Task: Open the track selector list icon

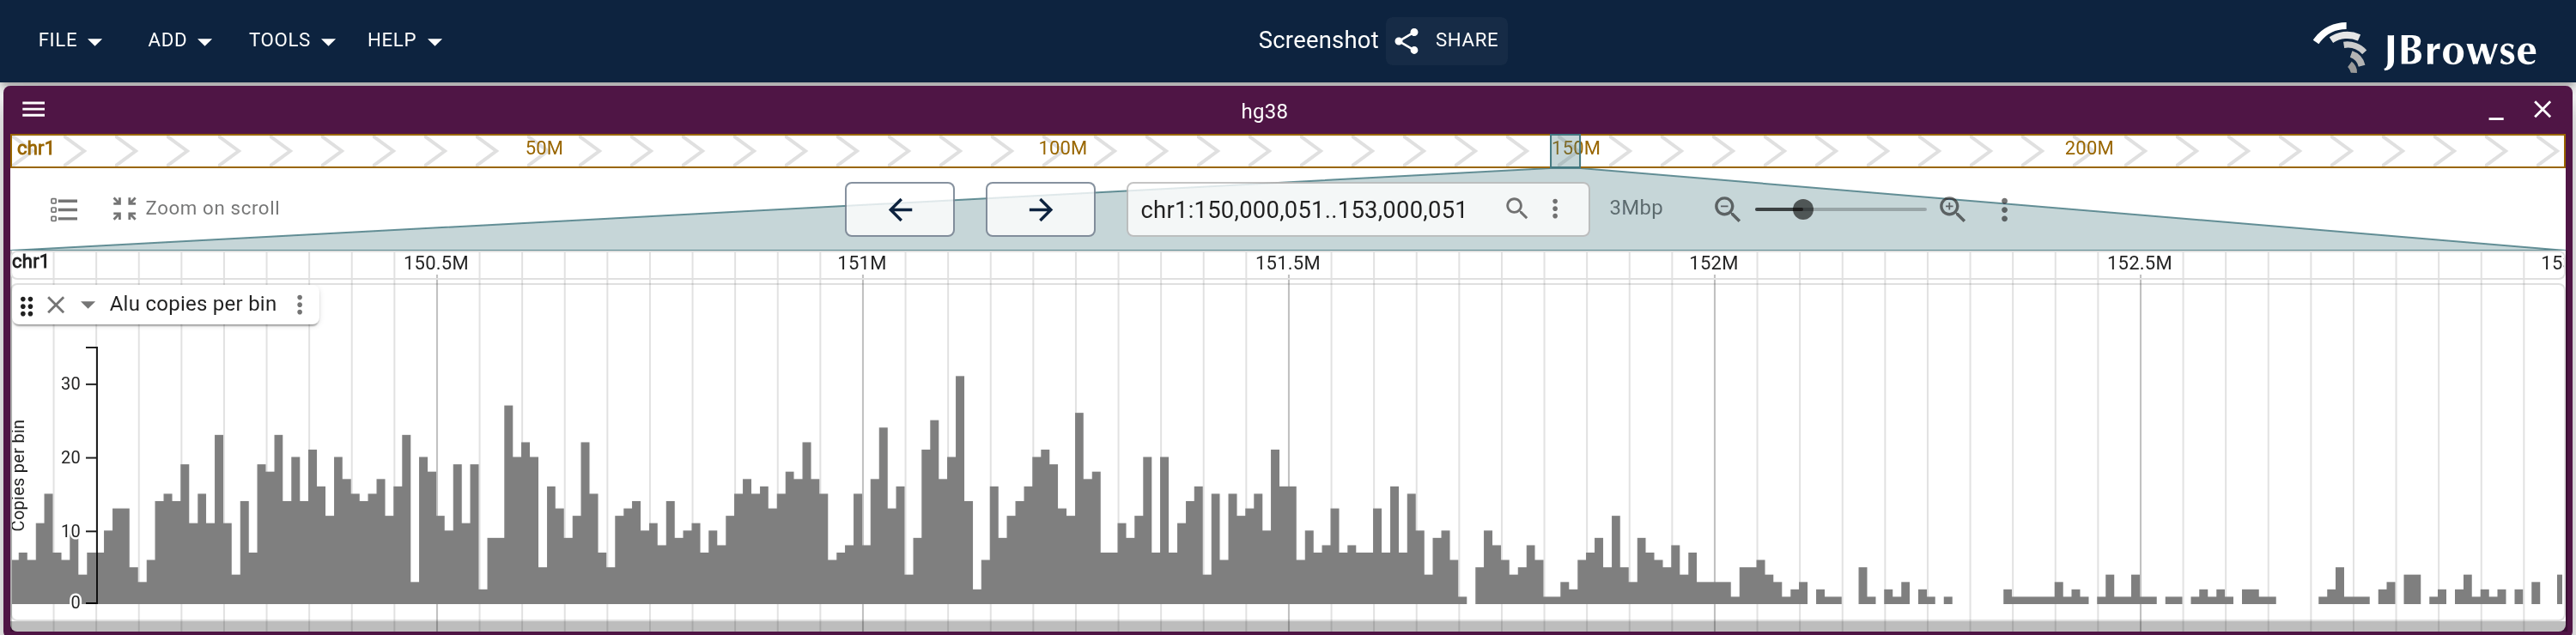Action: click(x=64, y=209)
